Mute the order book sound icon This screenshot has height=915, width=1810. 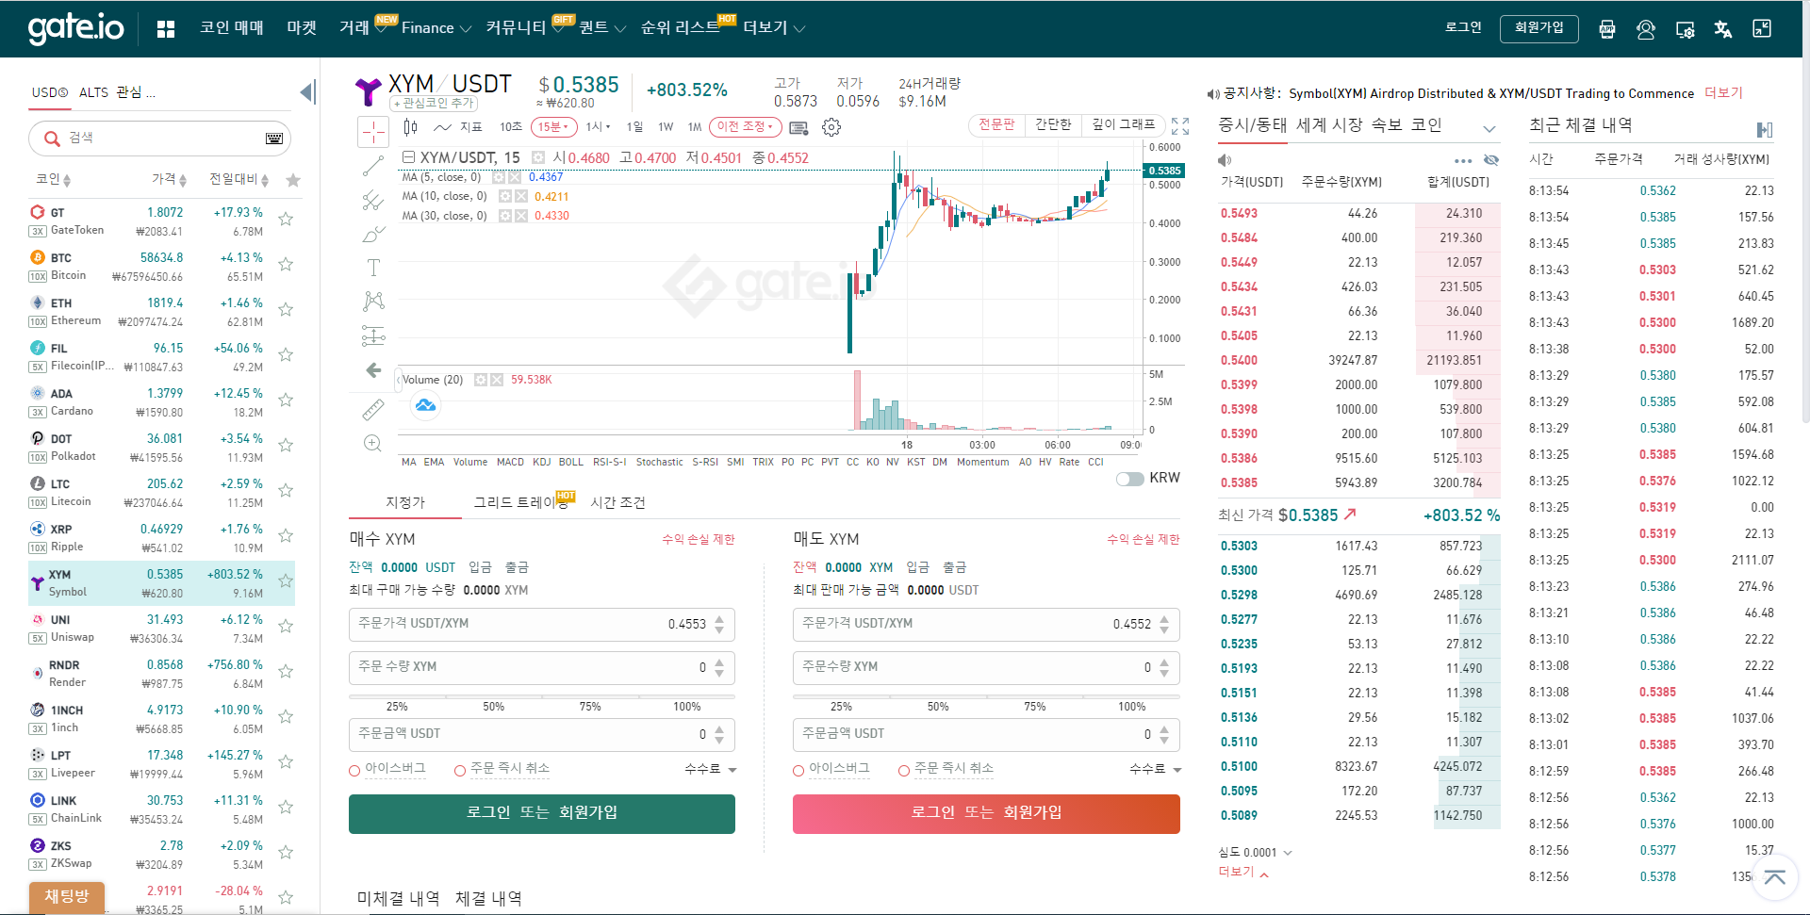(x=1225, y=160)
